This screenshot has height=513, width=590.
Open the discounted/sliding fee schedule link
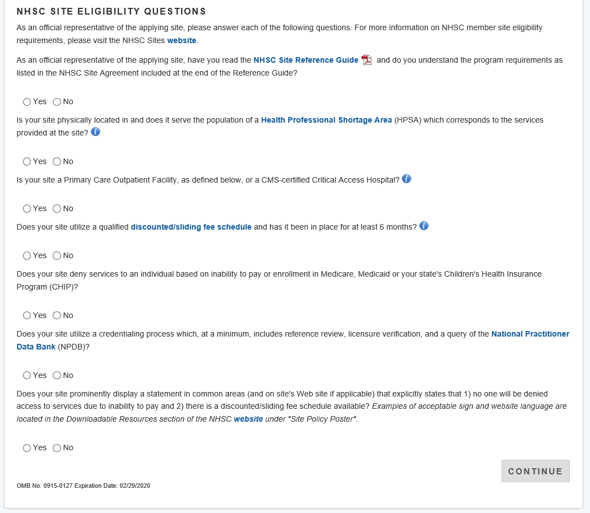[x=191, y=227]
